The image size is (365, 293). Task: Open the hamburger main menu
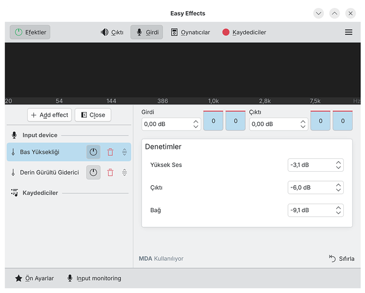click(349, 32)
